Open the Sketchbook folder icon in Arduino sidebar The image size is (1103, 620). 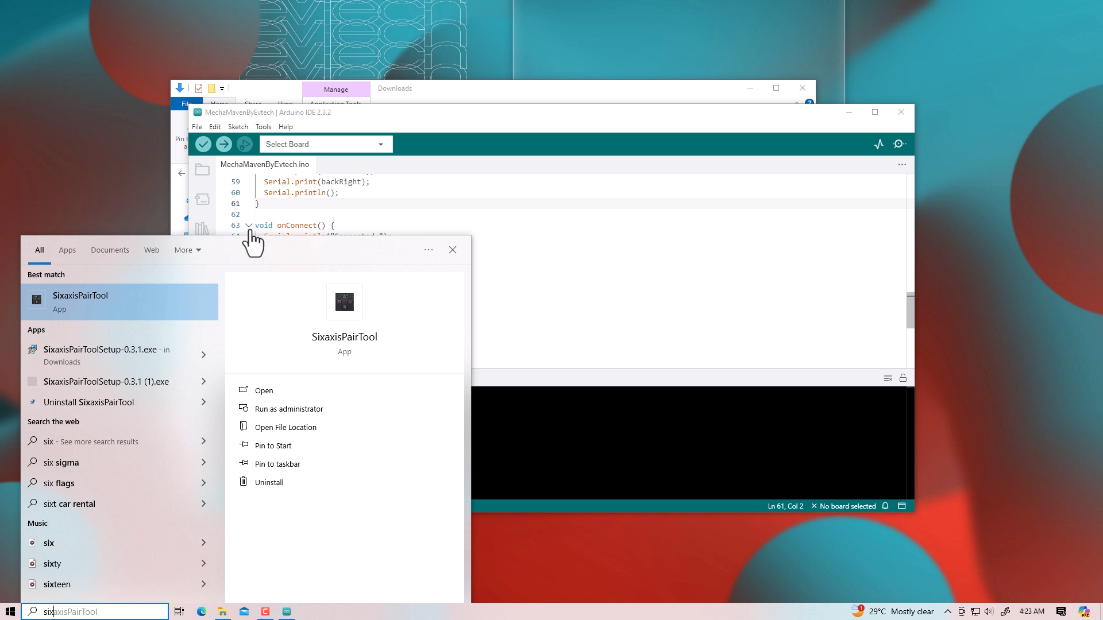(x=202, y=169)
